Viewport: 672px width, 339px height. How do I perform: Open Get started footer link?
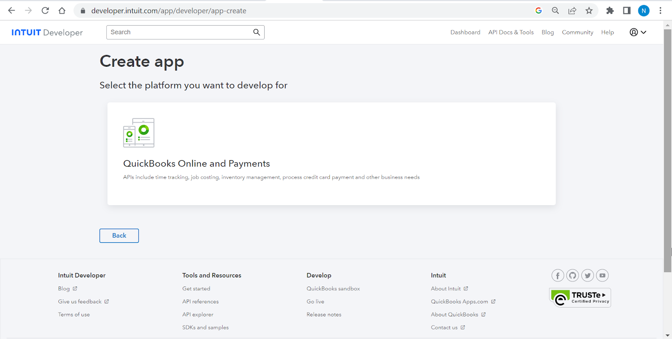[196, 289]
